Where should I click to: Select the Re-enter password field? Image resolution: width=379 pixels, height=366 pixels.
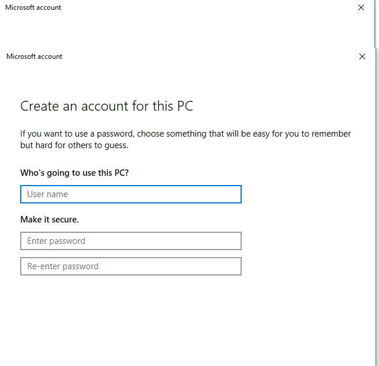click(x=131, y=266)
